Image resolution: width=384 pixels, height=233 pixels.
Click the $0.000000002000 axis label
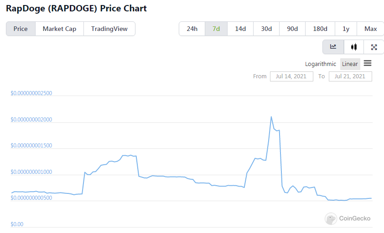tap(31, 120)
